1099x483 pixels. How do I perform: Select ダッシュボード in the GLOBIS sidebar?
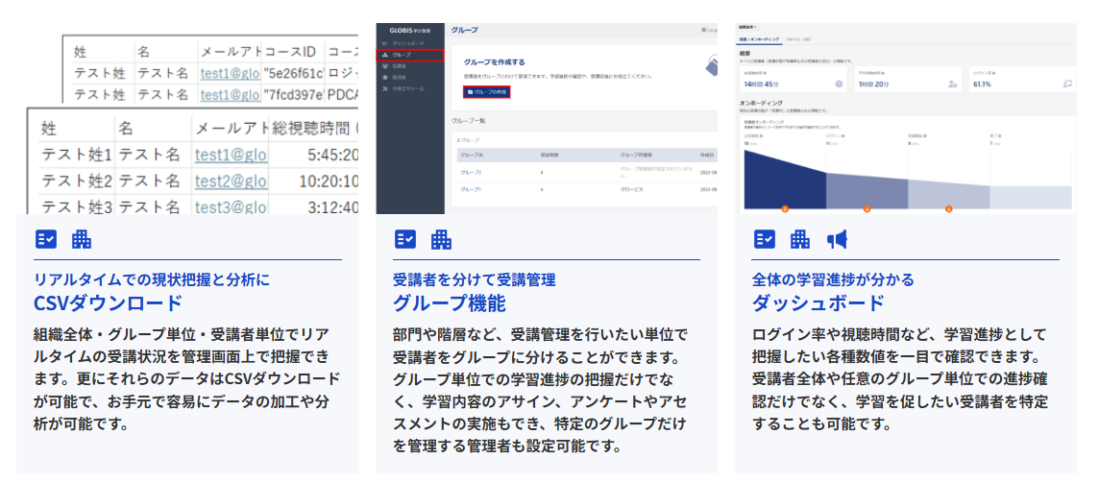405,44
